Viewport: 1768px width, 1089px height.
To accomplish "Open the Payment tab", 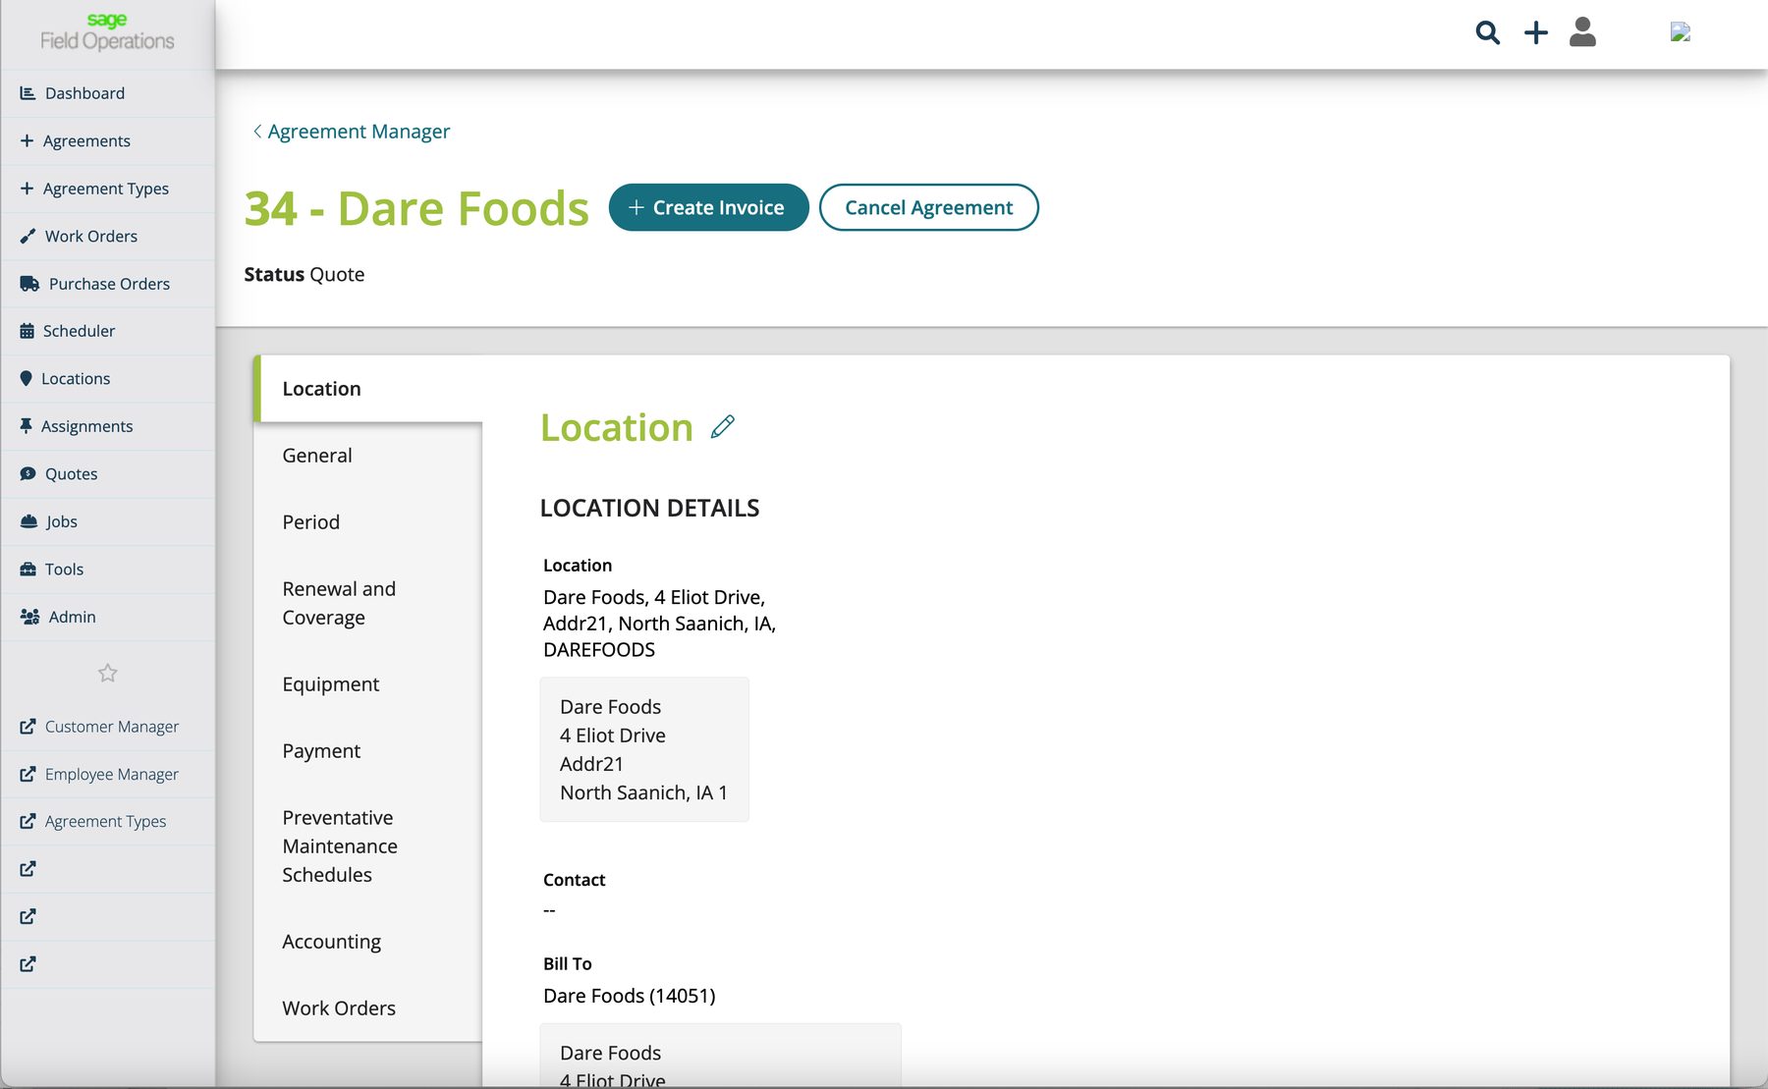I will [x=368, y=751].
